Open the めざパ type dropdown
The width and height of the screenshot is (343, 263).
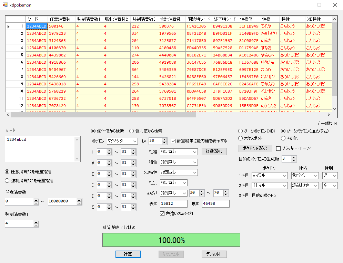(x=173, y=193)
